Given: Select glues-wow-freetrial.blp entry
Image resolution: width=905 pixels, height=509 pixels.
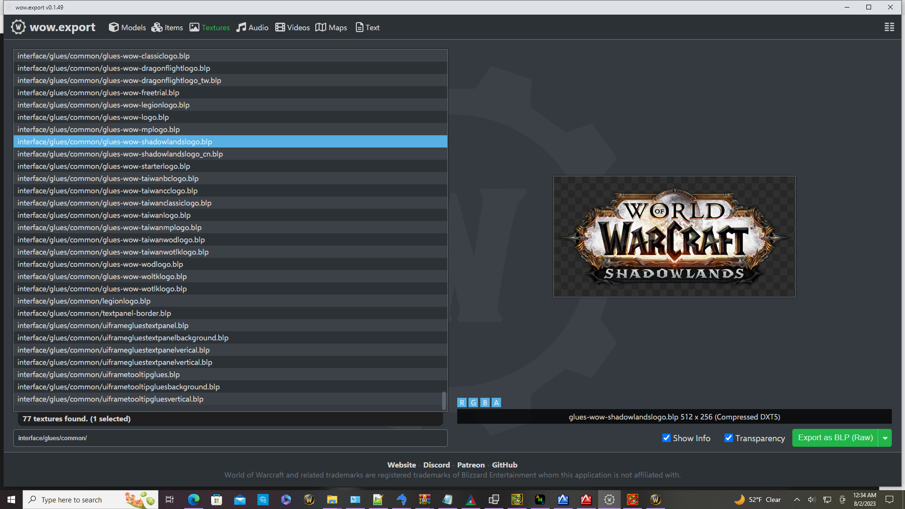Looking at the screenshot, I should [x=230, y=92].
